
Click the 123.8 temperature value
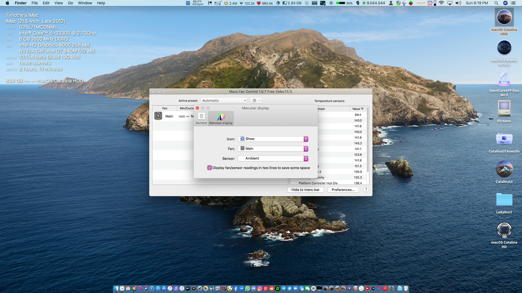358,155
